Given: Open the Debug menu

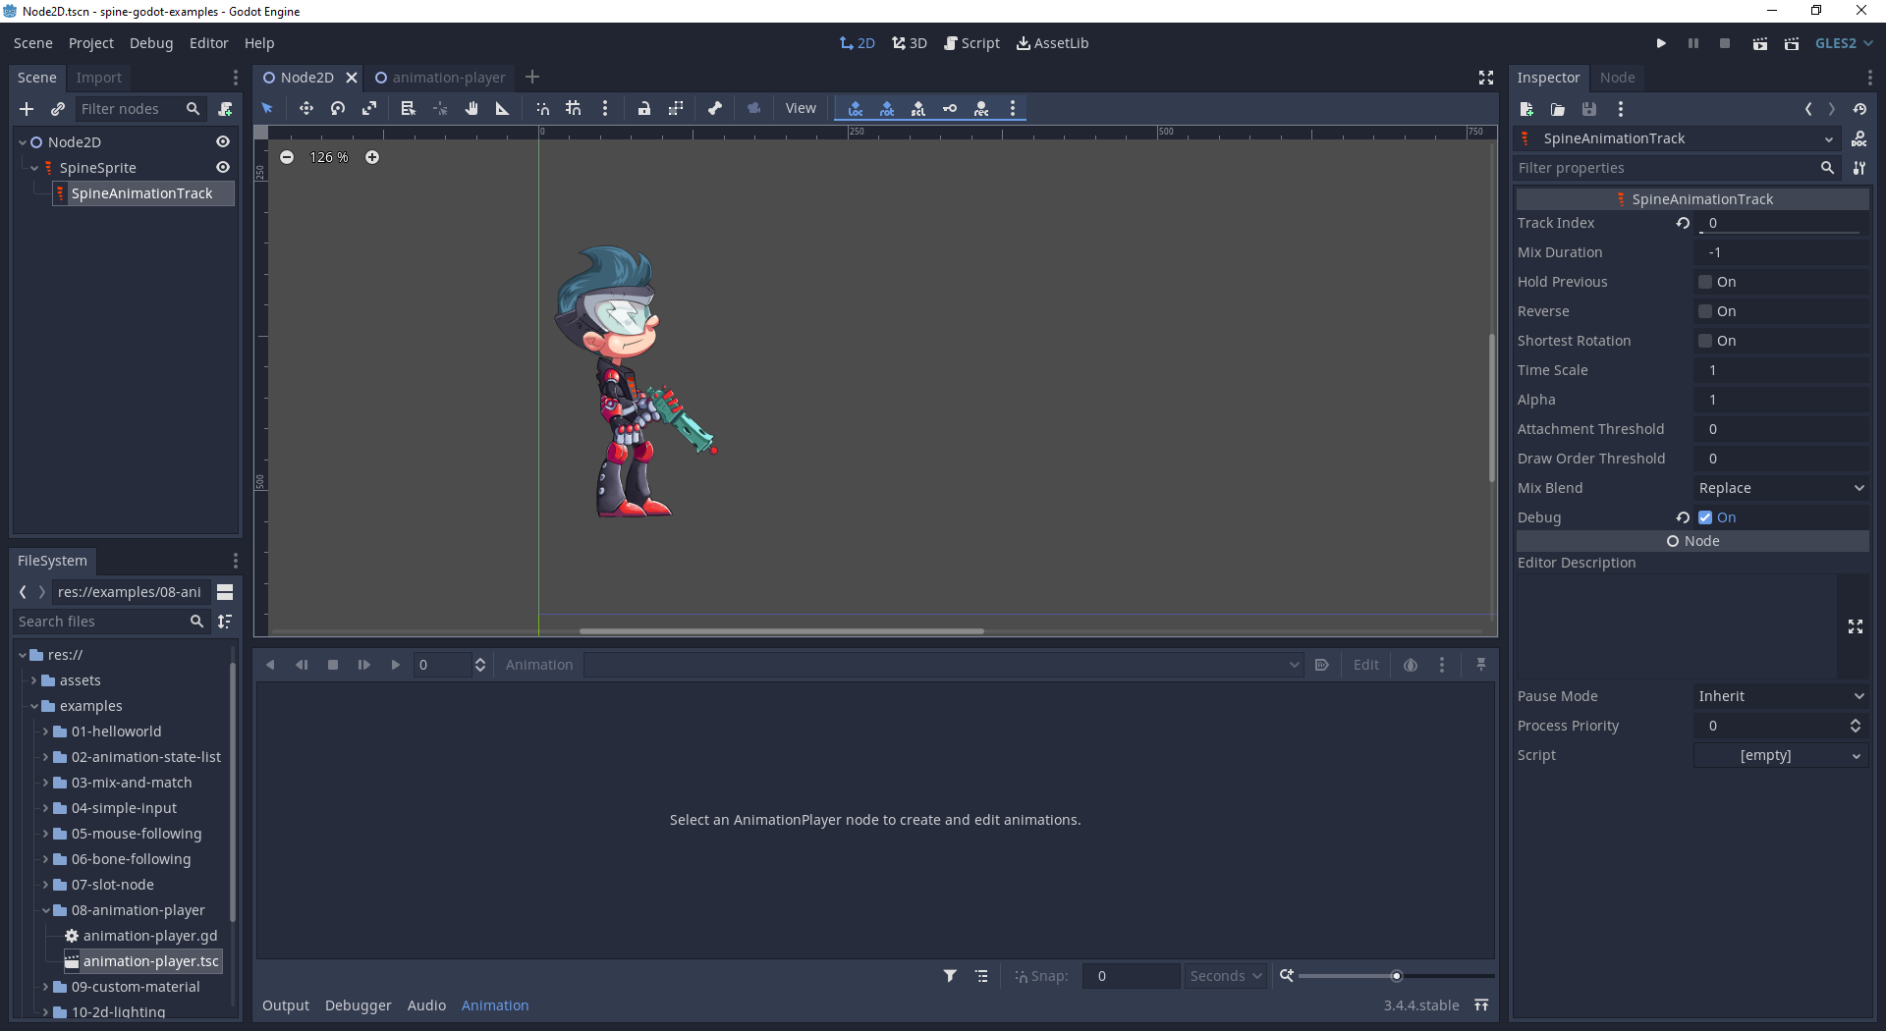Looking at the screenshot, I should click(151, 43).
